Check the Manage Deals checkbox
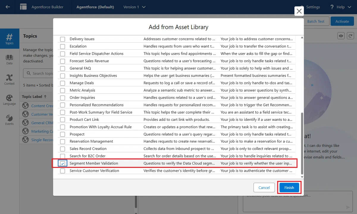 coord(62,83)
